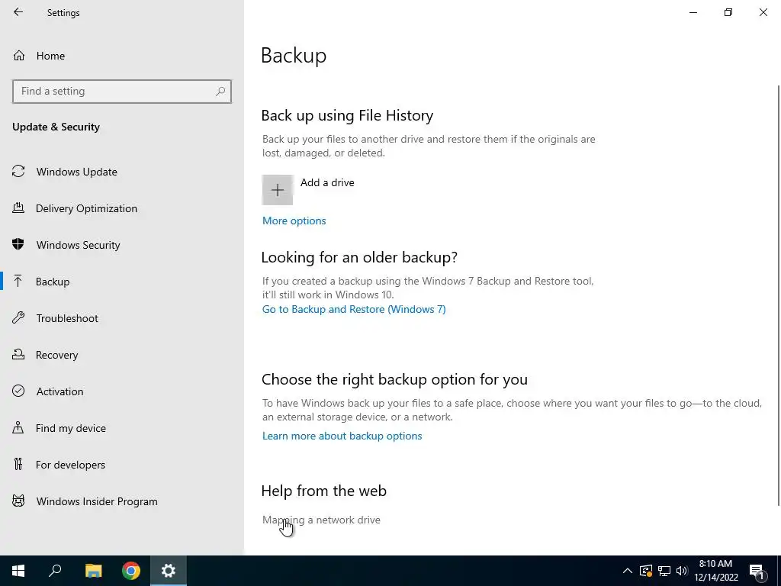Click Looking for an older backup? heading
Screen dimensions: 781x586
[359, 257]
